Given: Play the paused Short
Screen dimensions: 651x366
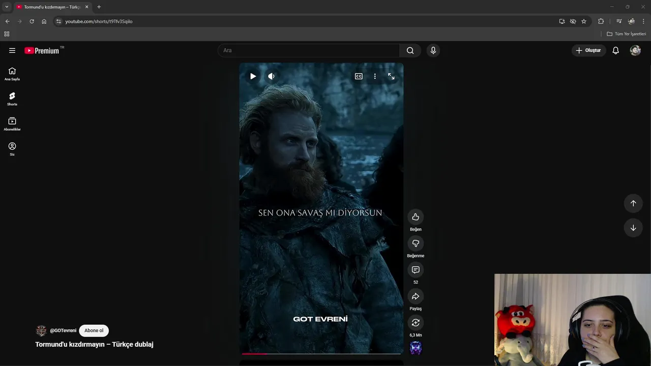Looking at the screenshot, I should [253, 76].
